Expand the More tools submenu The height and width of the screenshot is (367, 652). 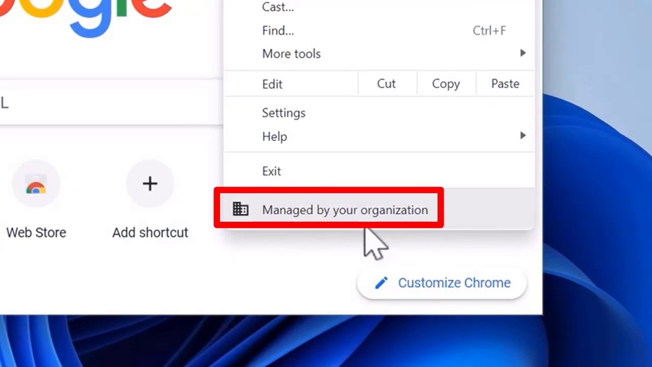379,54
